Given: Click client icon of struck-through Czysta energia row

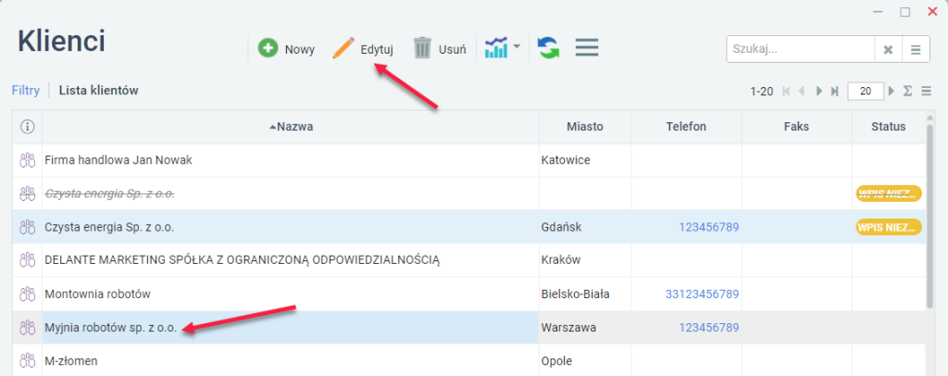Looking at the screenshot, I should [x=27, y=194].
